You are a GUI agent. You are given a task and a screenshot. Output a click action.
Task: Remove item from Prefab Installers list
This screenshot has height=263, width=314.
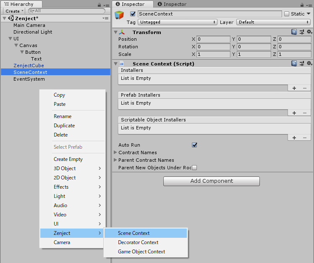(x=304, y=113)
